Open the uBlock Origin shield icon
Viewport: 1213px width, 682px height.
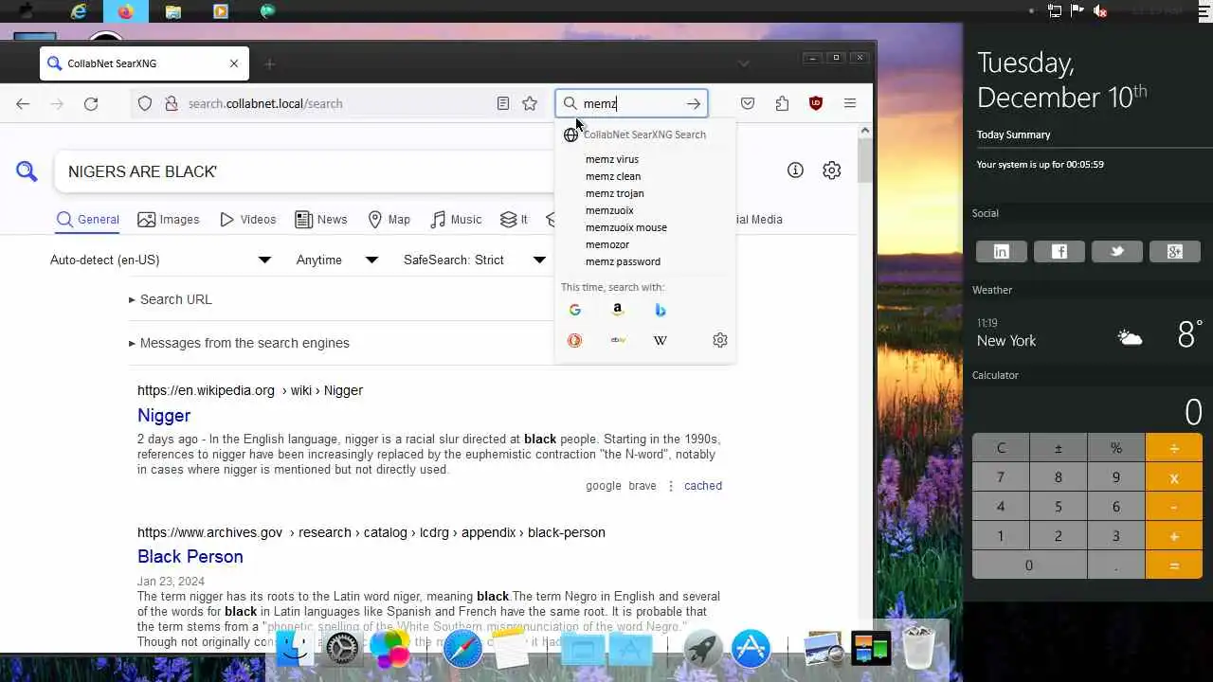816,103
